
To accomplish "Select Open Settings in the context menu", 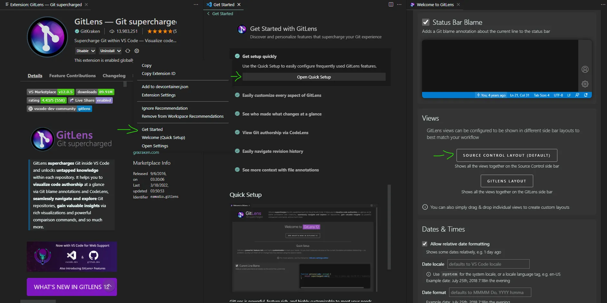I will (183, 146).
